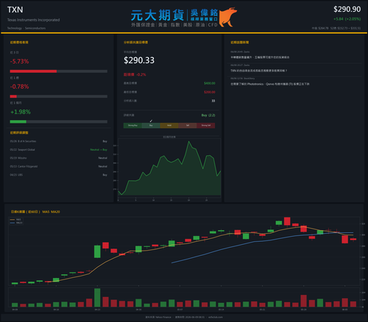This screenshot has height=322, width=368.
Task: Click the Buy (2.2) consensus rating
Action: [x=208, y=115]
